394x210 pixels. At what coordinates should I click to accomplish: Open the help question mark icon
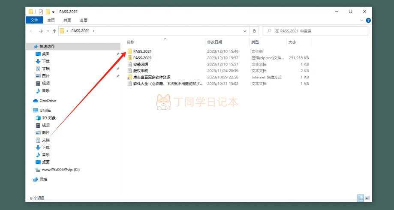point(368,20)
